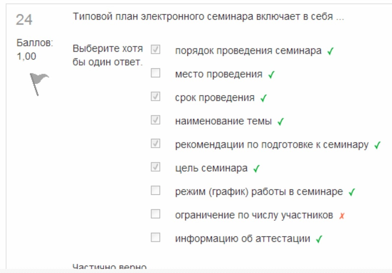This screenshot has height=273, width=392.
Task: Toggle checkbox for 'порядок проведения семинара'
Action: 156,49
